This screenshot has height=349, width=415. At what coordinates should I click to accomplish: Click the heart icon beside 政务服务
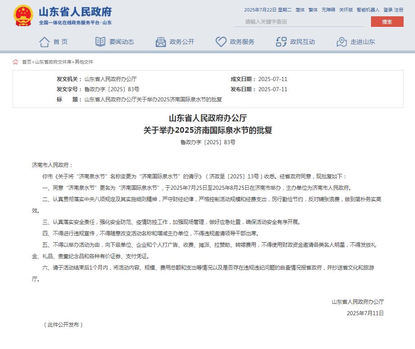pos(221,42)
